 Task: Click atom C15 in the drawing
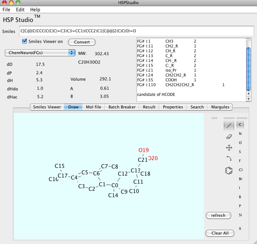point(60,166)
